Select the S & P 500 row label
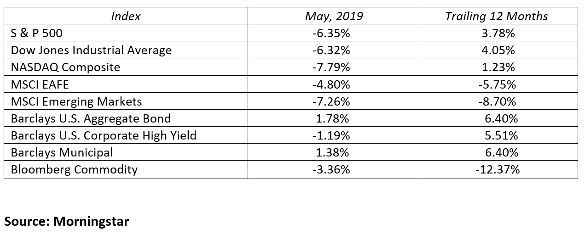585x235 pixels. click(x=36, y=33)
